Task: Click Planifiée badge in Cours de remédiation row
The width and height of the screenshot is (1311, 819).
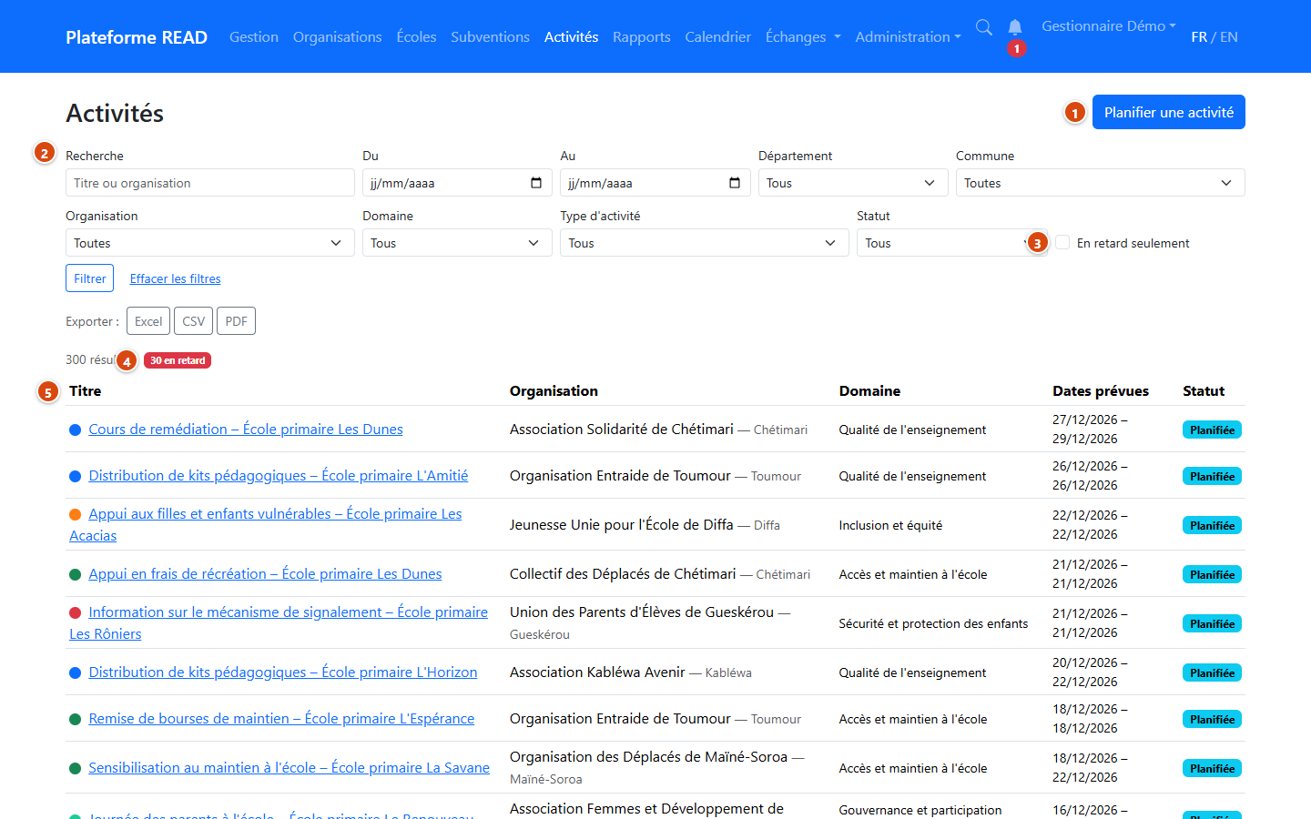Action: 1212,430
